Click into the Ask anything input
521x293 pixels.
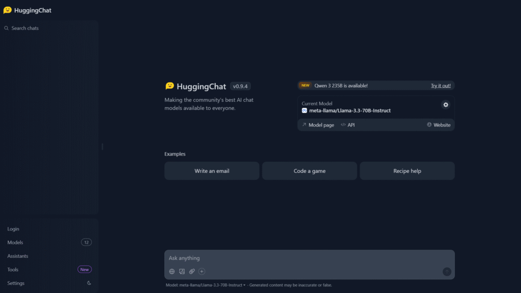(309, 258)
